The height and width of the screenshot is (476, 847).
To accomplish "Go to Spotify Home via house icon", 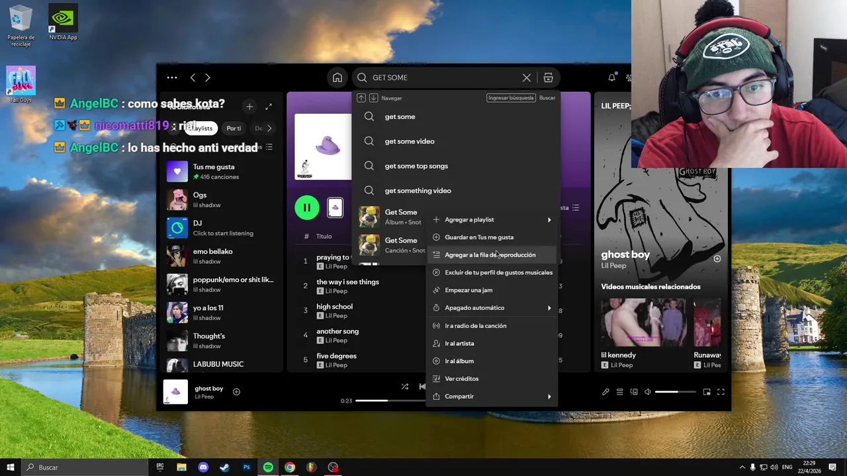I will 337,77.
